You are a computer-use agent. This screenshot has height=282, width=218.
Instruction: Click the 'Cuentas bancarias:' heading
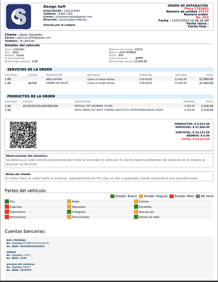point(25,231)
